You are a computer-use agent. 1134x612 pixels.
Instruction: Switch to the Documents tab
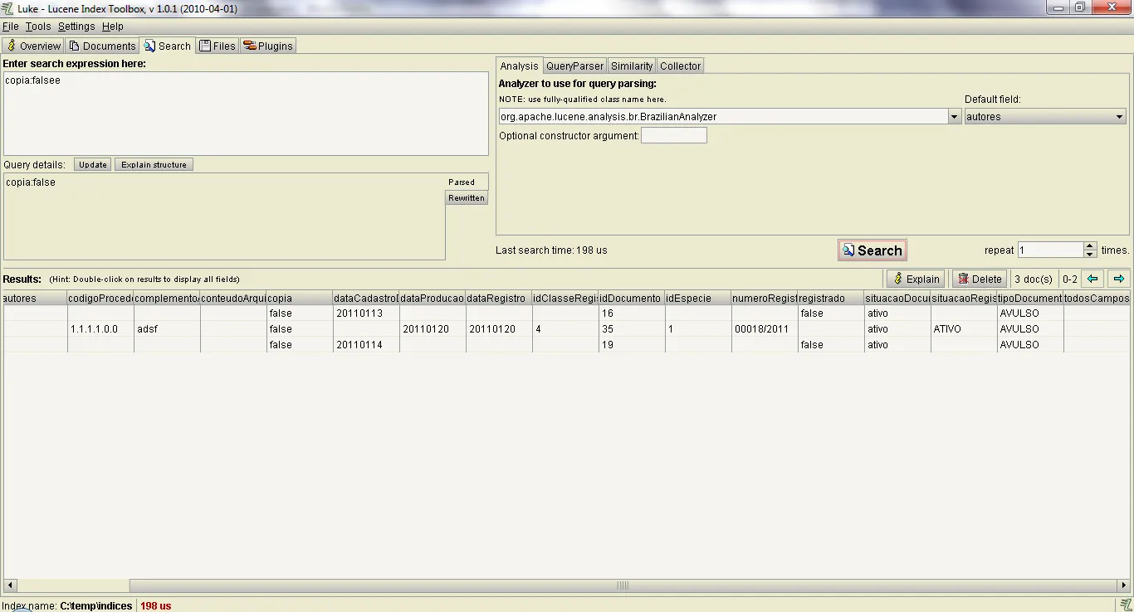coord(102,46)
